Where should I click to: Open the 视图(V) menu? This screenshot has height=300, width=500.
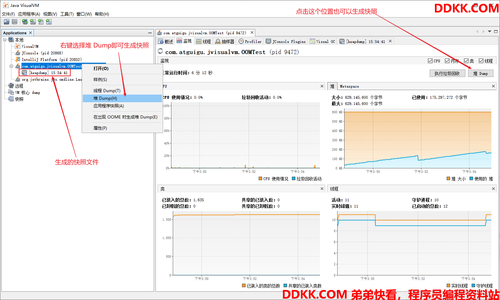pyautogui.click(x=50, y=14)
